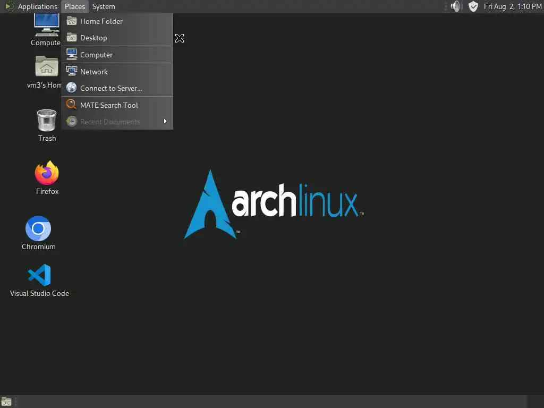Click the Chromium label text

tap(38, 246)
